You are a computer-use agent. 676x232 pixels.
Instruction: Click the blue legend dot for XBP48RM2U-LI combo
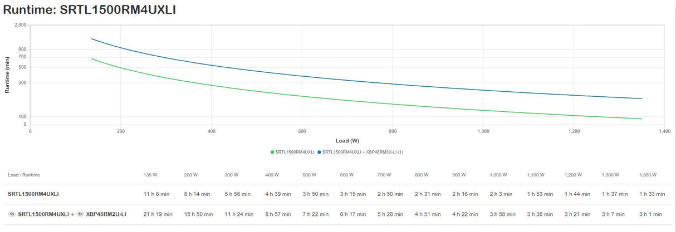[319, 152]
